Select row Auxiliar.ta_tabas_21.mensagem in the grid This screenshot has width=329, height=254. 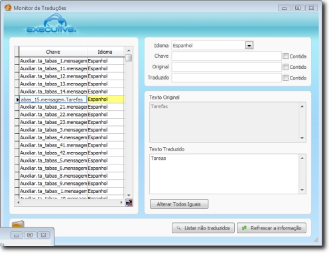pos(53,107)
